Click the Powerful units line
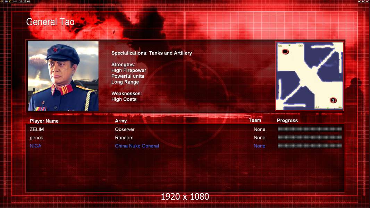This screenshot has width=370, height=208. click(x=128, y=76)
